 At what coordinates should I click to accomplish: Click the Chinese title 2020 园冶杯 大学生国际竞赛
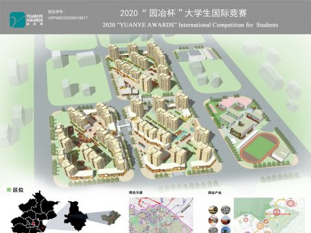[183, 13]
